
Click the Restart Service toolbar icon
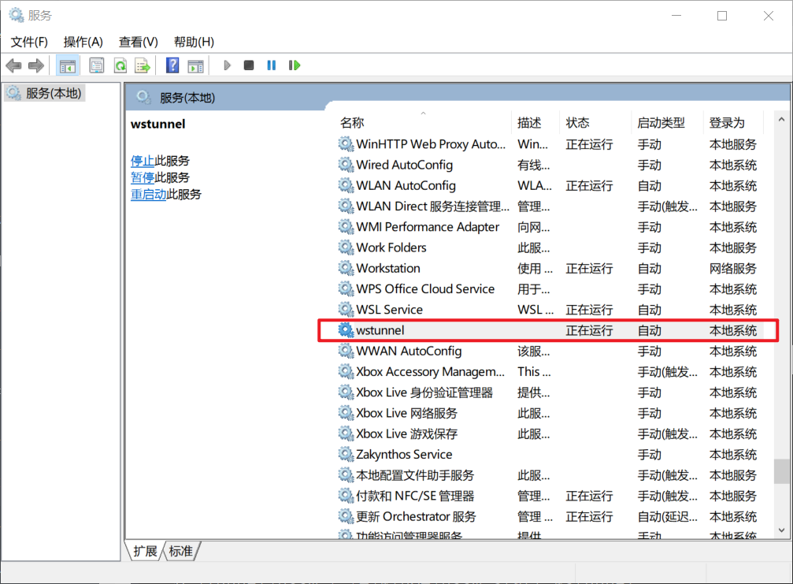[295, 65]
